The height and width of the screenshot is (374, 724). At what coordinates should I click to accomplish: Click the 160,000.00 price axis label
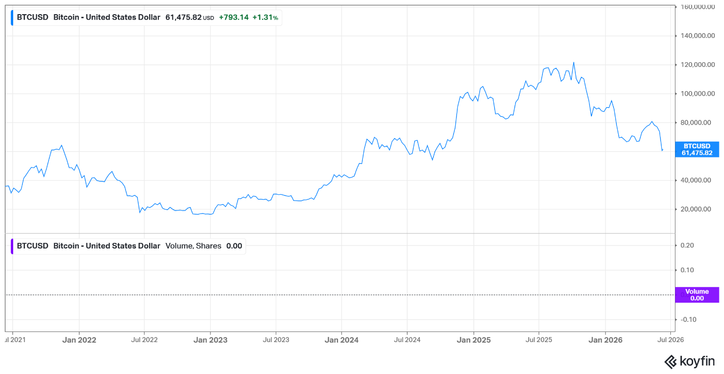[697, 7]
